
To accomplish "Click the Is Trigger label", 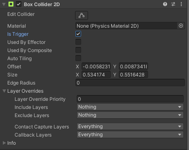I will [18, 34].
